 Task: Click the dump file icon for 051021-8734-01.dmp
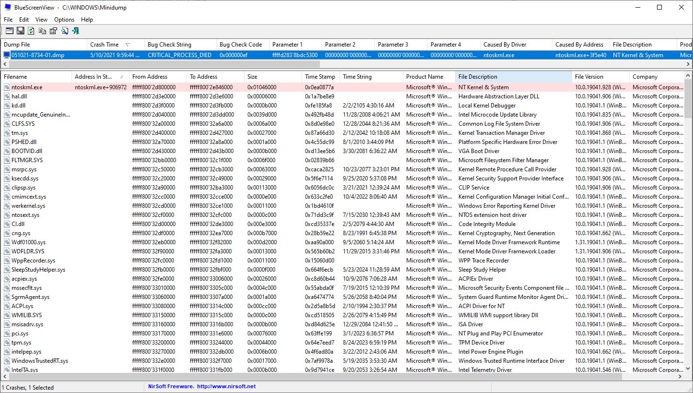pyautogui.click(x=7, y=55)
